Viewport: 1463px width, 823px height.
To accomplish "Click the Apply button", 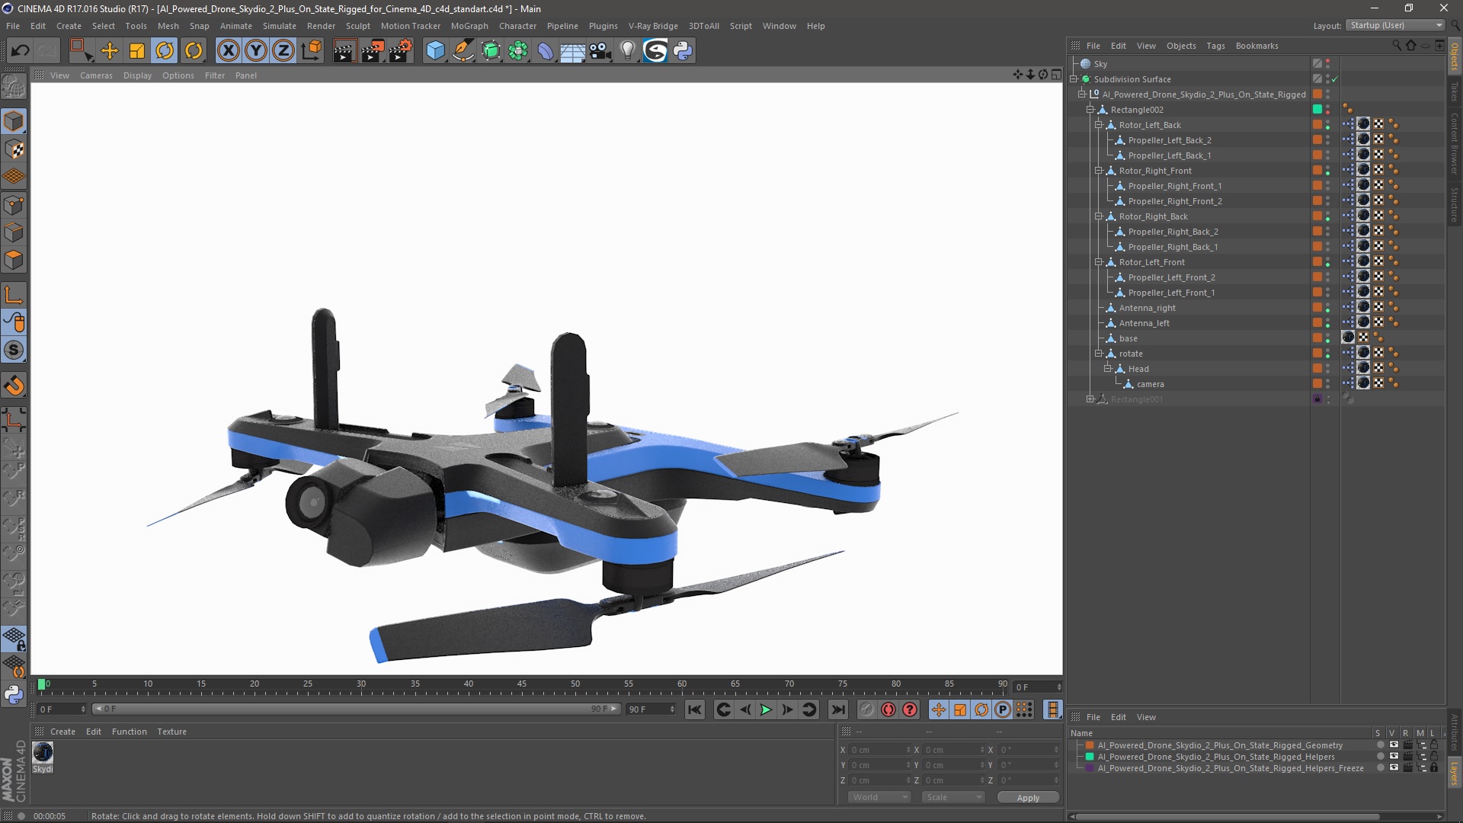I will tap(1028, 798).
